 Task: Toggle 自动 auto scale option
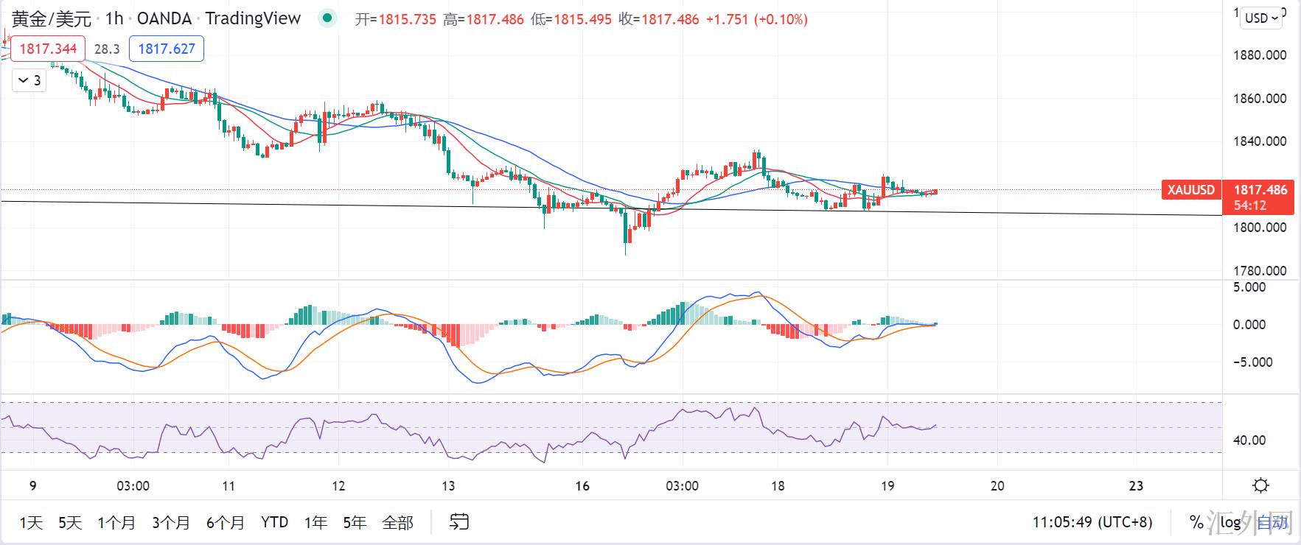coord(1272,522)
